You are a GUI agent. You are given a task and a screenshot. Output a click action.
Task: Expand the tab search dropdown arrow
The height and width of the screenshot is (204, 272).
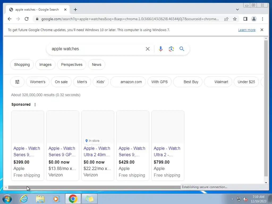pyautogui.click(x=237, y=10)
